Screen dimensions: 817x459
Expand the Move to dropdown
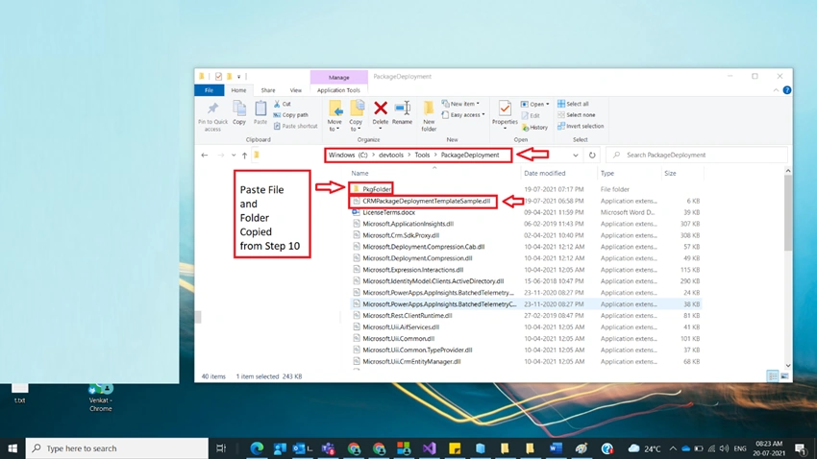335,129
